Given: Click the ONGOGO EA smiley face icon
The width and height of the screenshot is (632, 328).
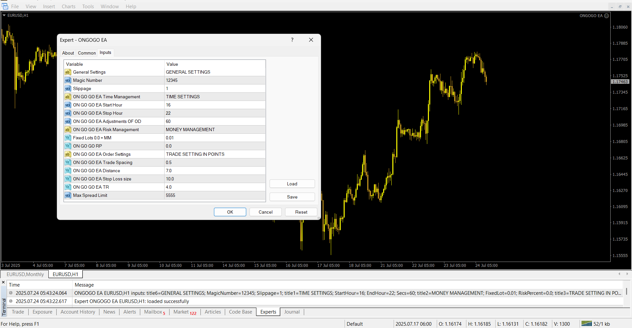Looking at the screenshot, I should pos(606,16).
